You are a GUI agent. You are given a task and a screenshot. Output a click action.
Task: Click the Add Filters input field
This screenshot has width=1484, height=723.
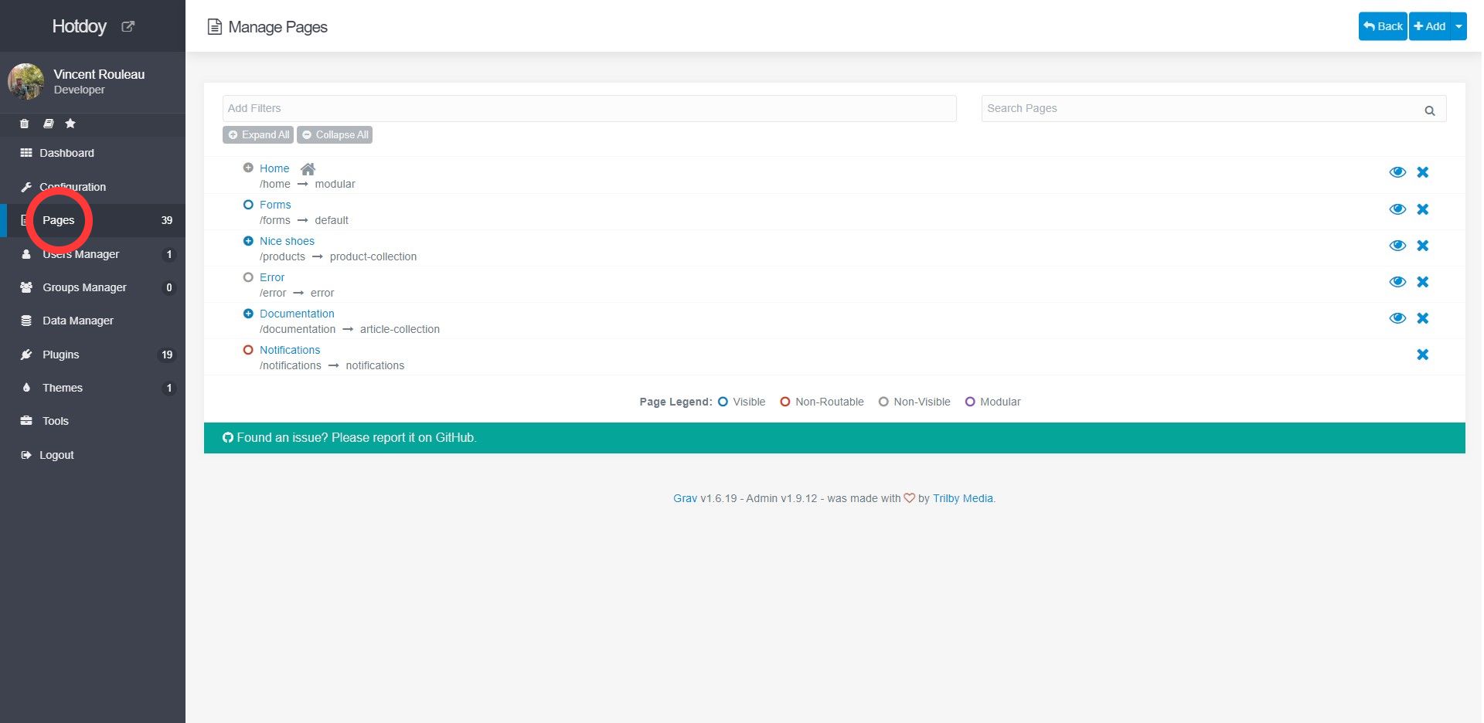[589, 108]
